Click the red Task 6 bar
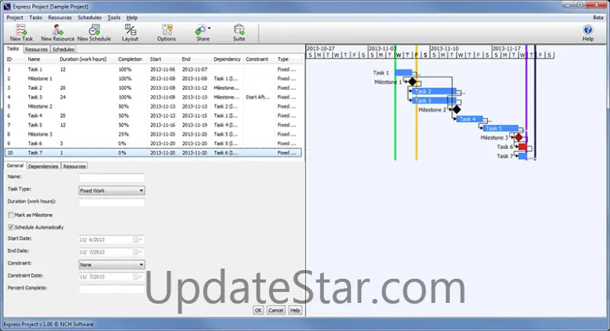This screenshot has height=331, width=610. click(522, 147)
